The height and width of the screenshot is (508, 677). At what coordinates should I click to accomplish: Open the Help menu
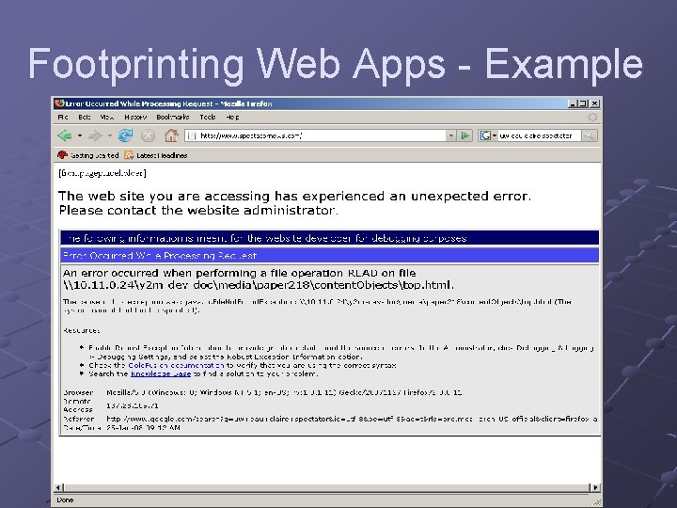tap(232, 117)
